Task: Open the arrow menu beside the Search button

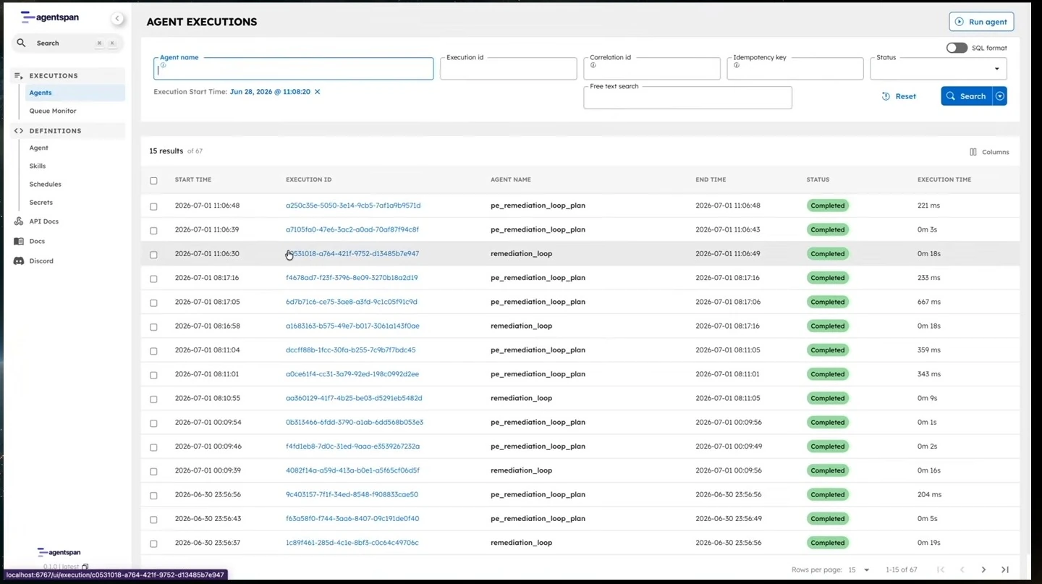Action: click(x=1000, y=96)
